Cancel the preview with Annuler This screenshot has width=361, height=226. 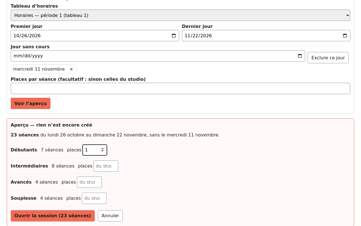(x=110, y=216)
